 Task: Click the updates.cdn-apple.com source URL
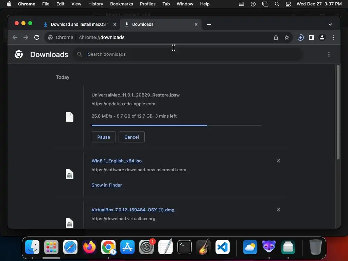123,104
